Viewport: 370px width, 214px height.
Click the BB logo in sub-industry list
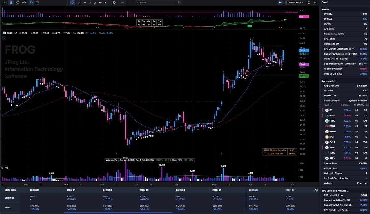(327, 110)
